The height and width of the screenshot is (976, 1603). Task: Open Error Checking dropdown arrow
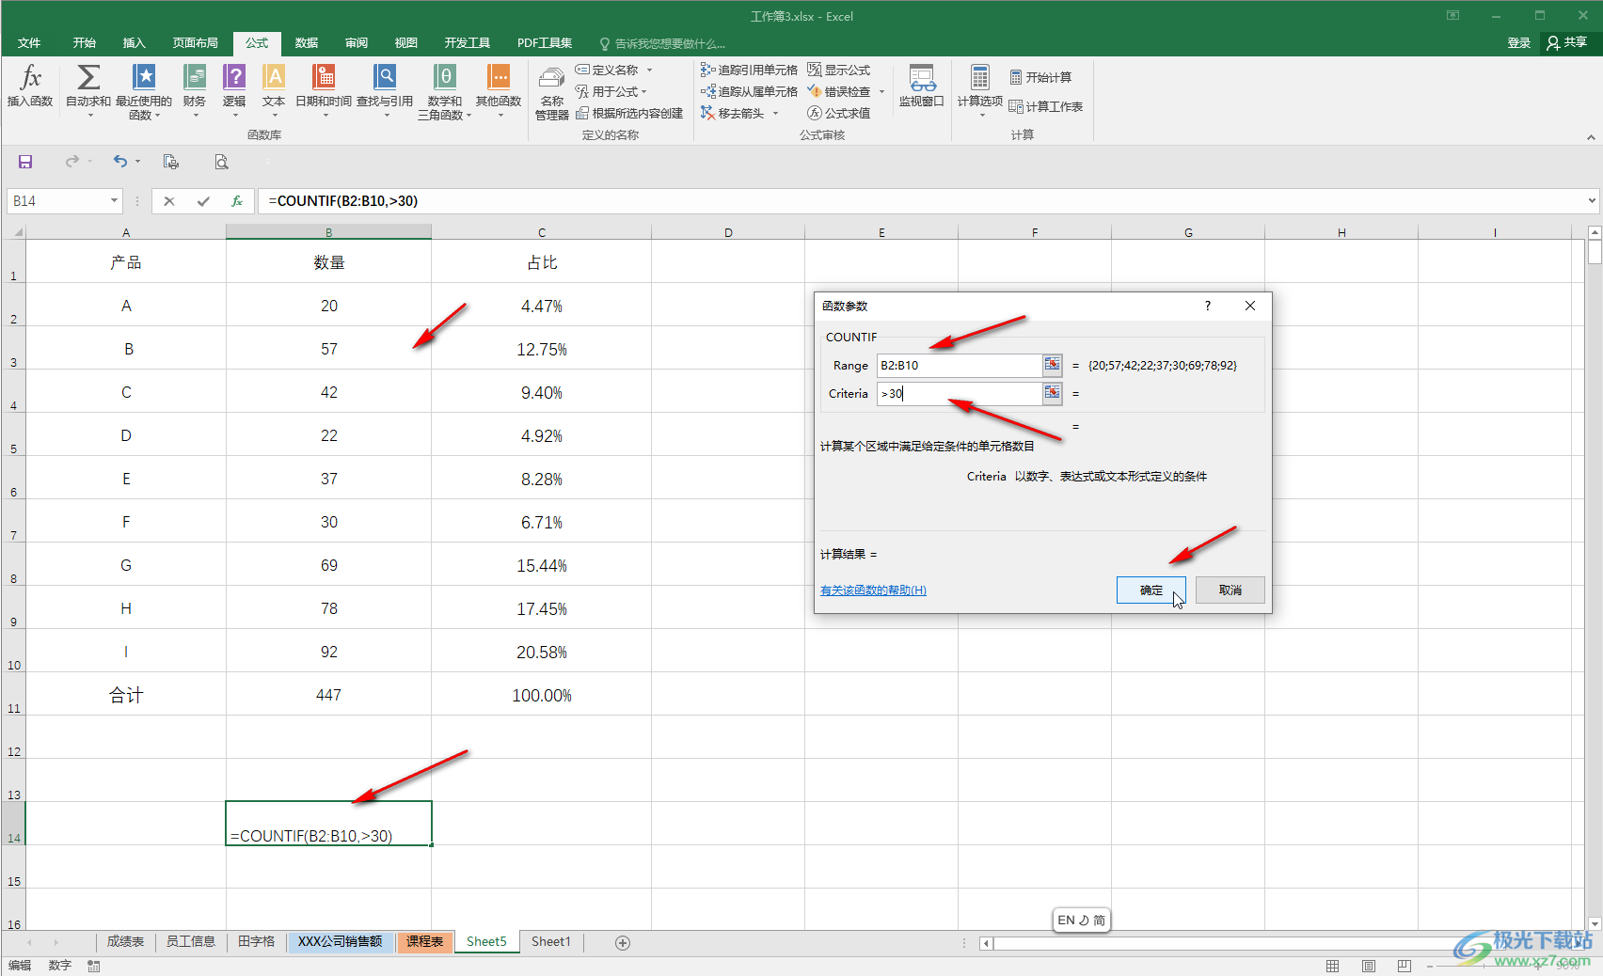(x=881, y=91)
